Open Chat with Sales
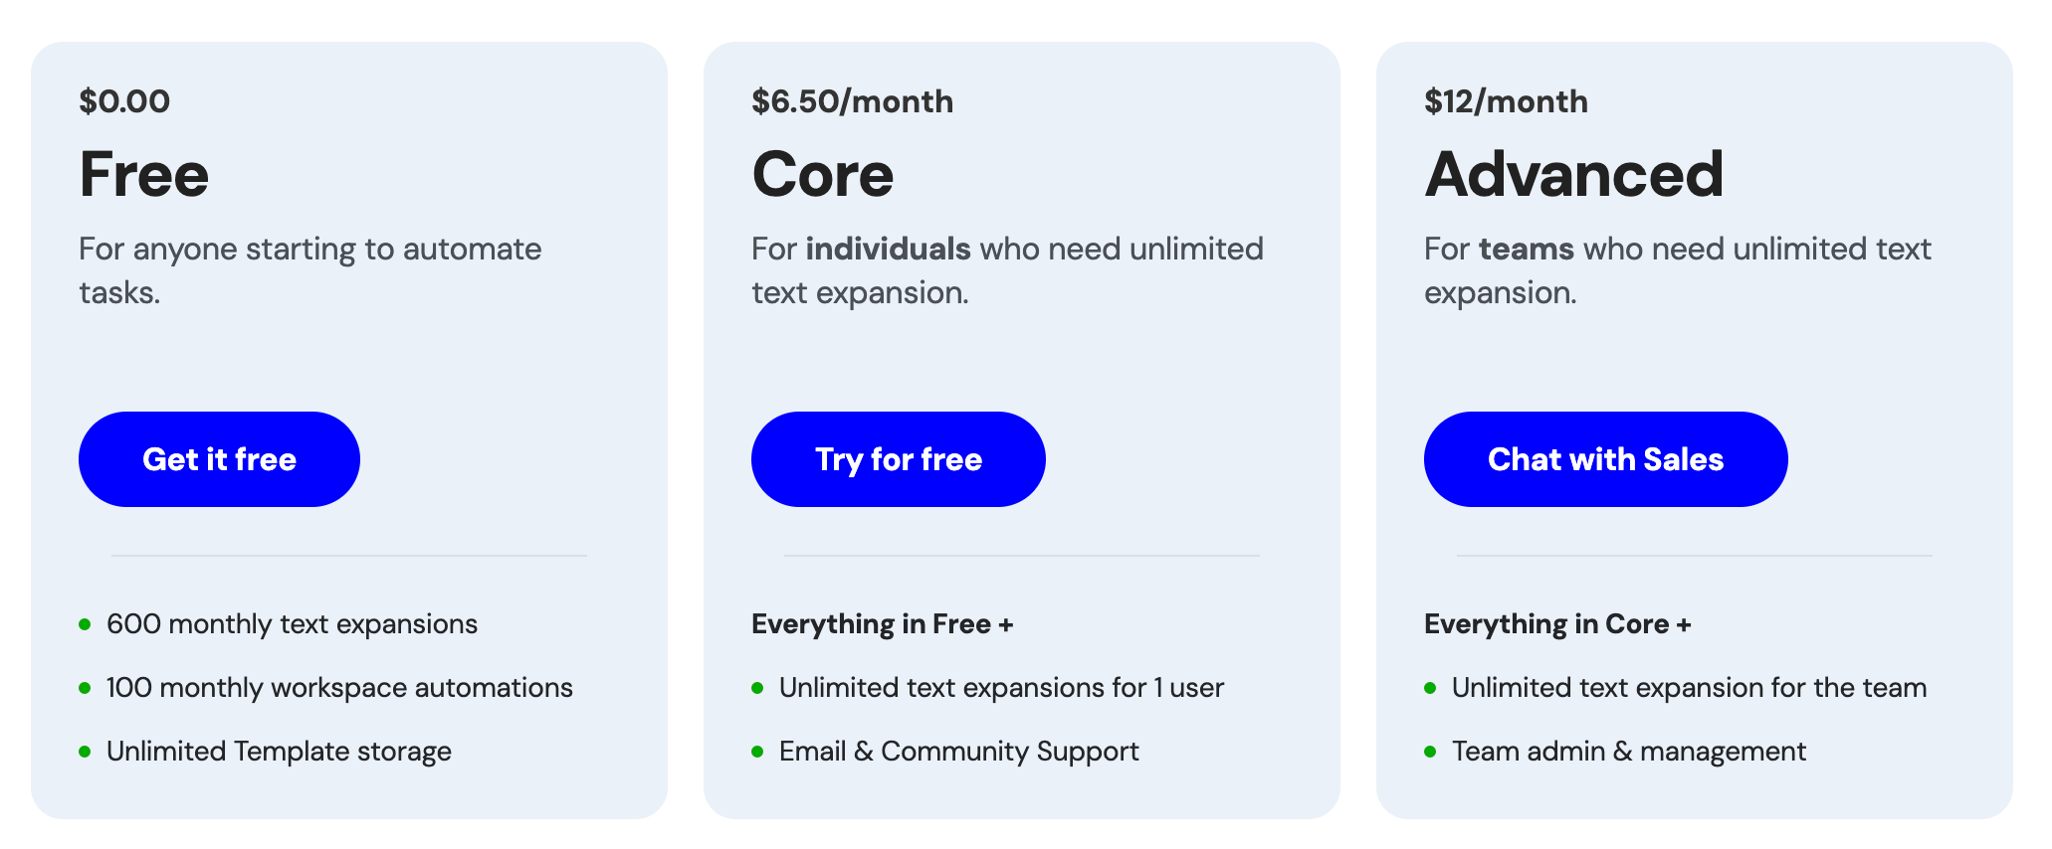This screenshot has width=2052, height=849. tap(1605, 459)
